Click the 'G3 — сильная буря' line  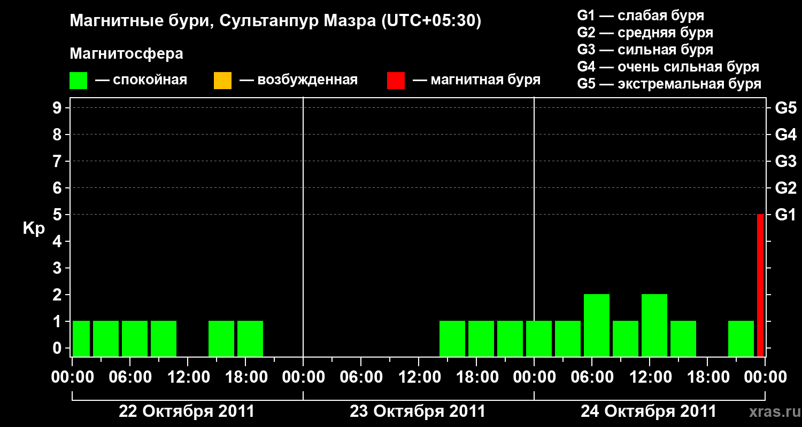coord(645,50)
